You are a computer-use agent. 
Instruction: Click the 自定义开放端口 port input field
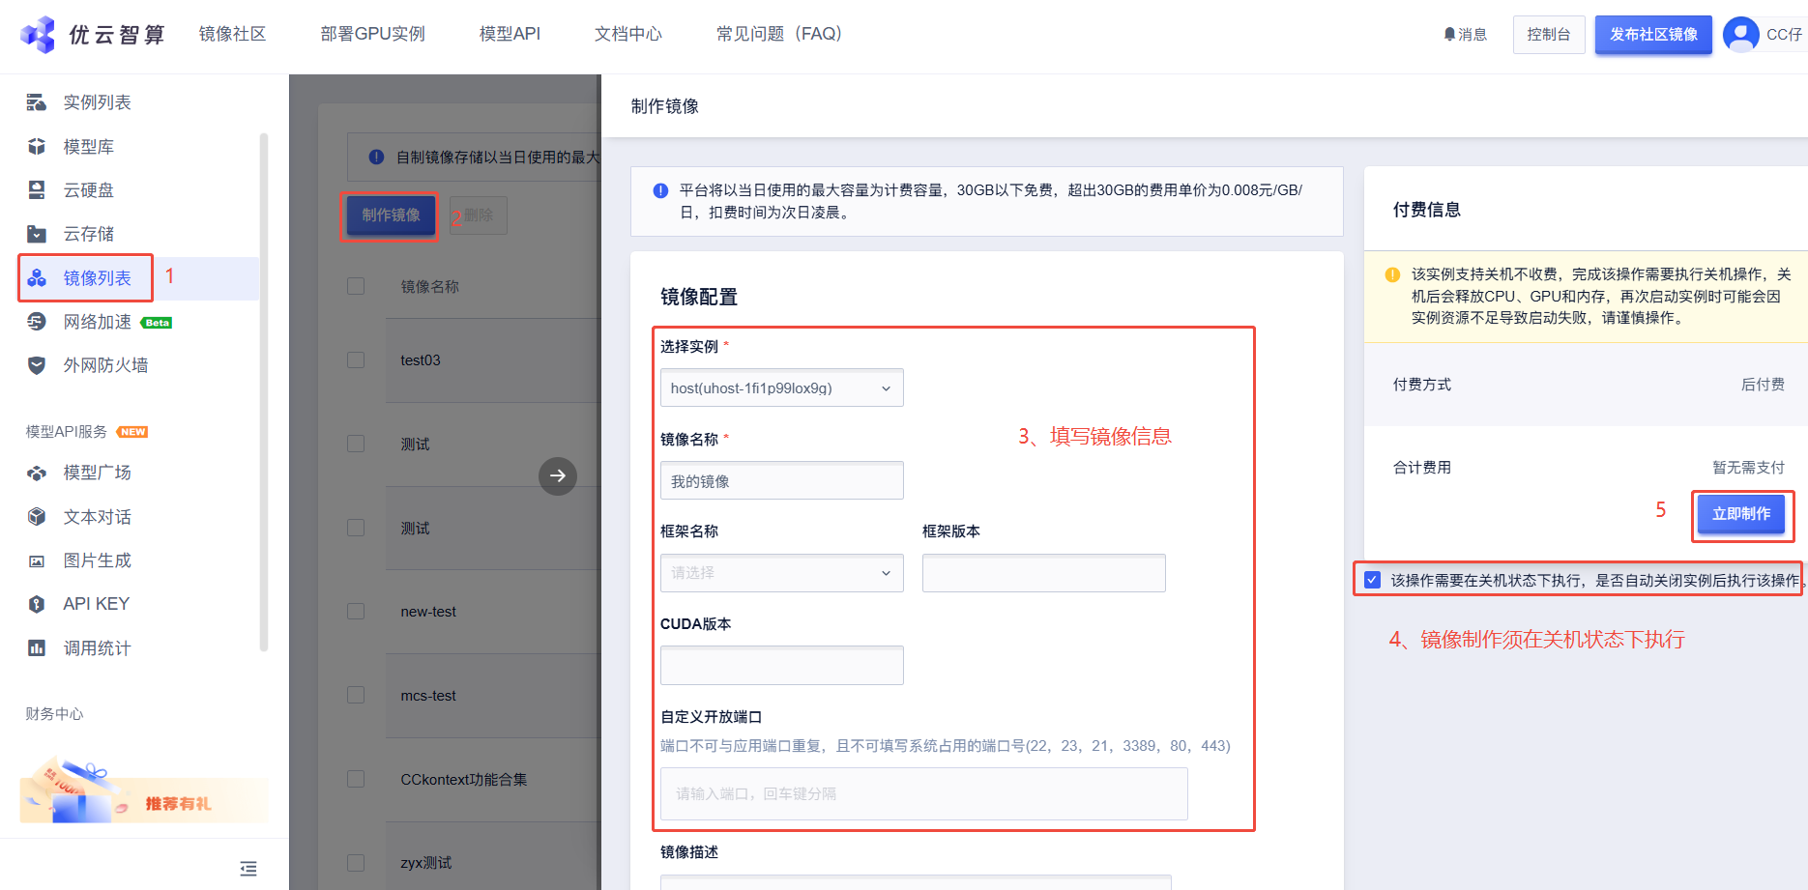[x=924, y=794]
